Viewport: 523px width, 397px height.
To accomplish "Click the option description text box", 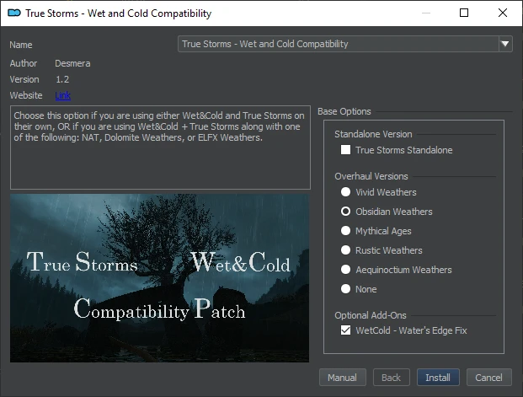I will tap(160, 148).
